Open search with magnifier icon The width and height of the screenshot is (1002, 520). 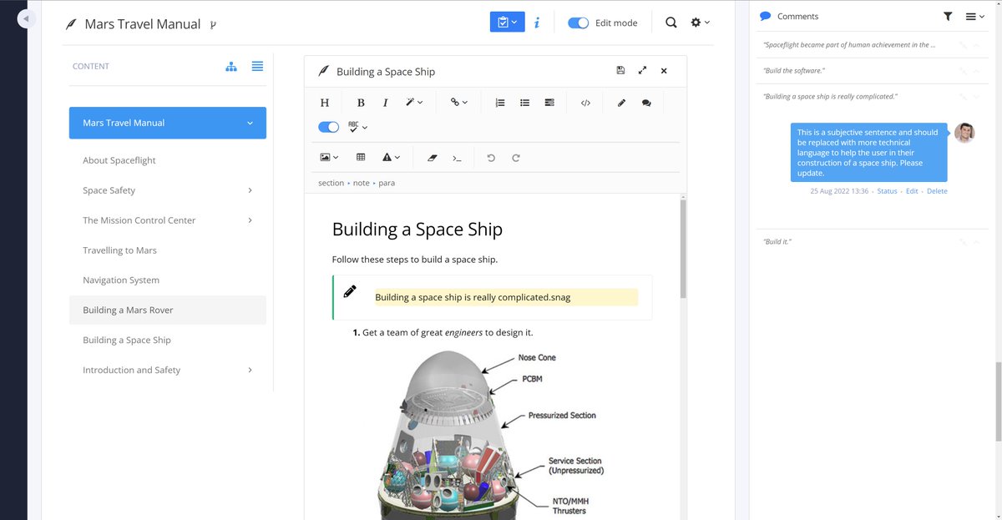(671, 23)
